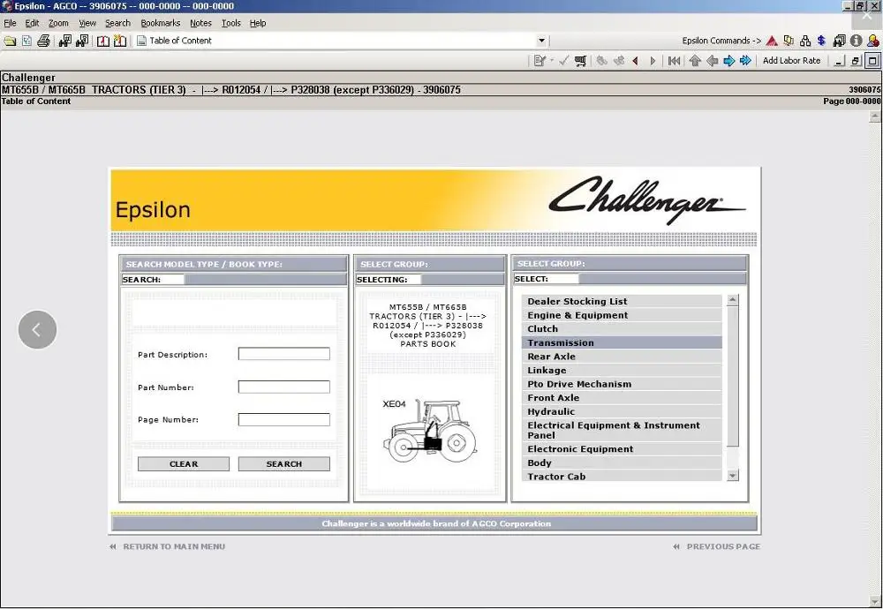
Task: Click the tree document icon beside the folder
Action: [26, 41]
